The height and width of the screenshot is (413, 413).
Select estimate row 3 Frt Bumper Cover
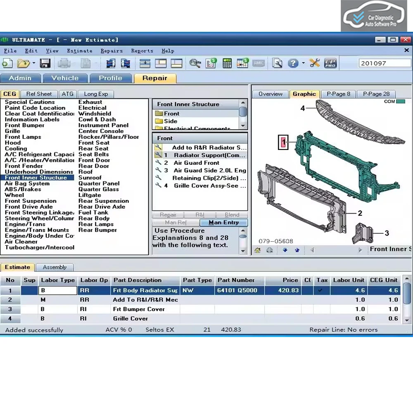pyautogui.click(x=200, y=309)
